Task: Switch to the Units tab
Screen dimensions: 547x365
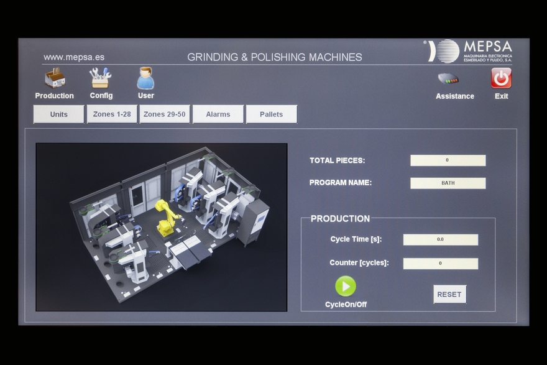Action: tap(59, 114)
